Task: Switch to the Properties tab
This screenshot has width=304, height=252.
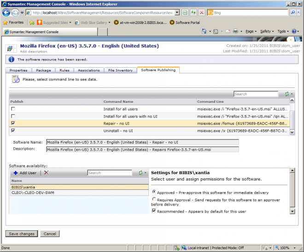Action: click(x=18, y=70)
